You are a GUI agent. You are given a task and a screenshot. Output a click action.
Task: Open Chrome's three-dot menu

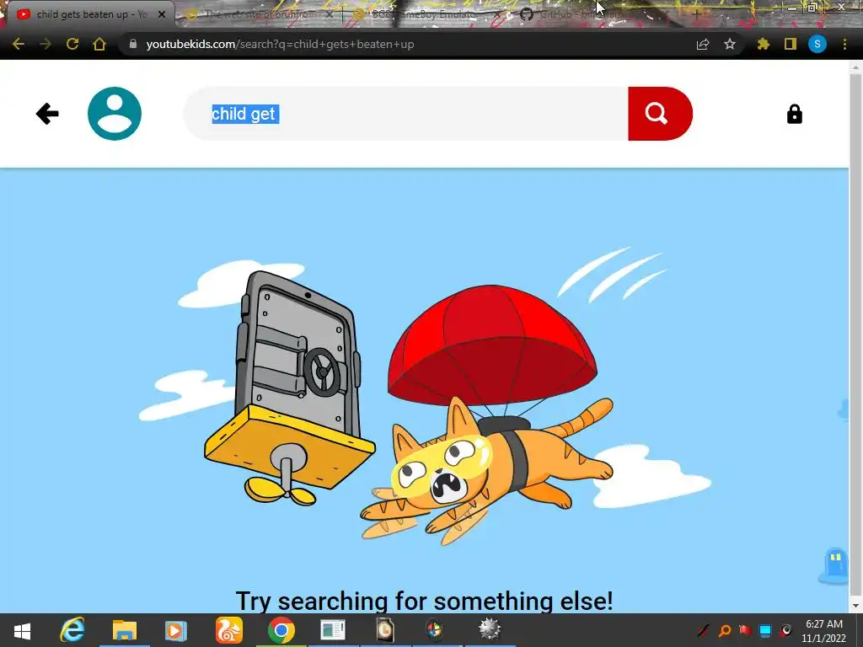pyautogui.click(x=844, y=44)
